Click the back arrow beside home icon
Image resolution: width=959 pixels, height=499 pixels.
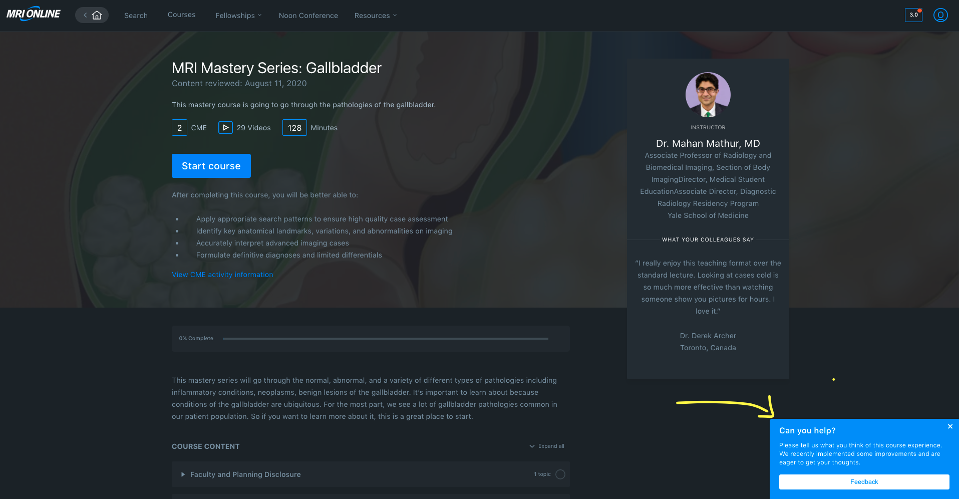point(85,15)
